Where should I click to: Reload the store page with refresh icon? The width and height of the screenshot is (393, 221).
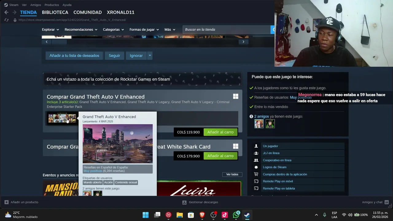[6, 20]
